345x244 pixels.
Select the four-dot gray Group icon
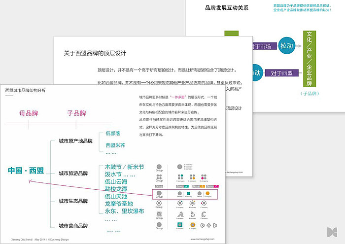tap(159, 177)
